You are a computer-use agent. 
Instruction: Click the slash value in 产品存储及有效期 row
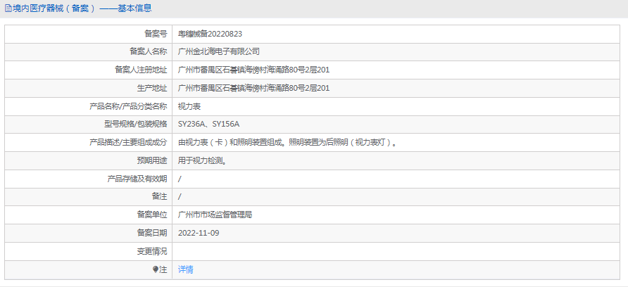click(x=180, y=179)
